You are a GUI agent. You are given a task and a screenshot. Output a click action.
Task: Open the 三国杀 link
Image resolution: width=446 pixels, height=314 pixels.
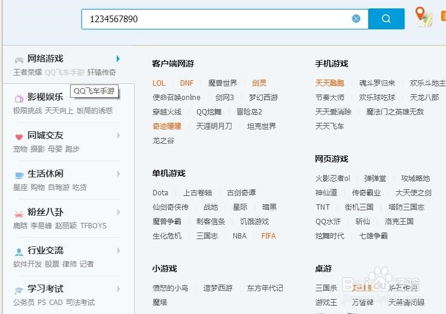(326, 288)
